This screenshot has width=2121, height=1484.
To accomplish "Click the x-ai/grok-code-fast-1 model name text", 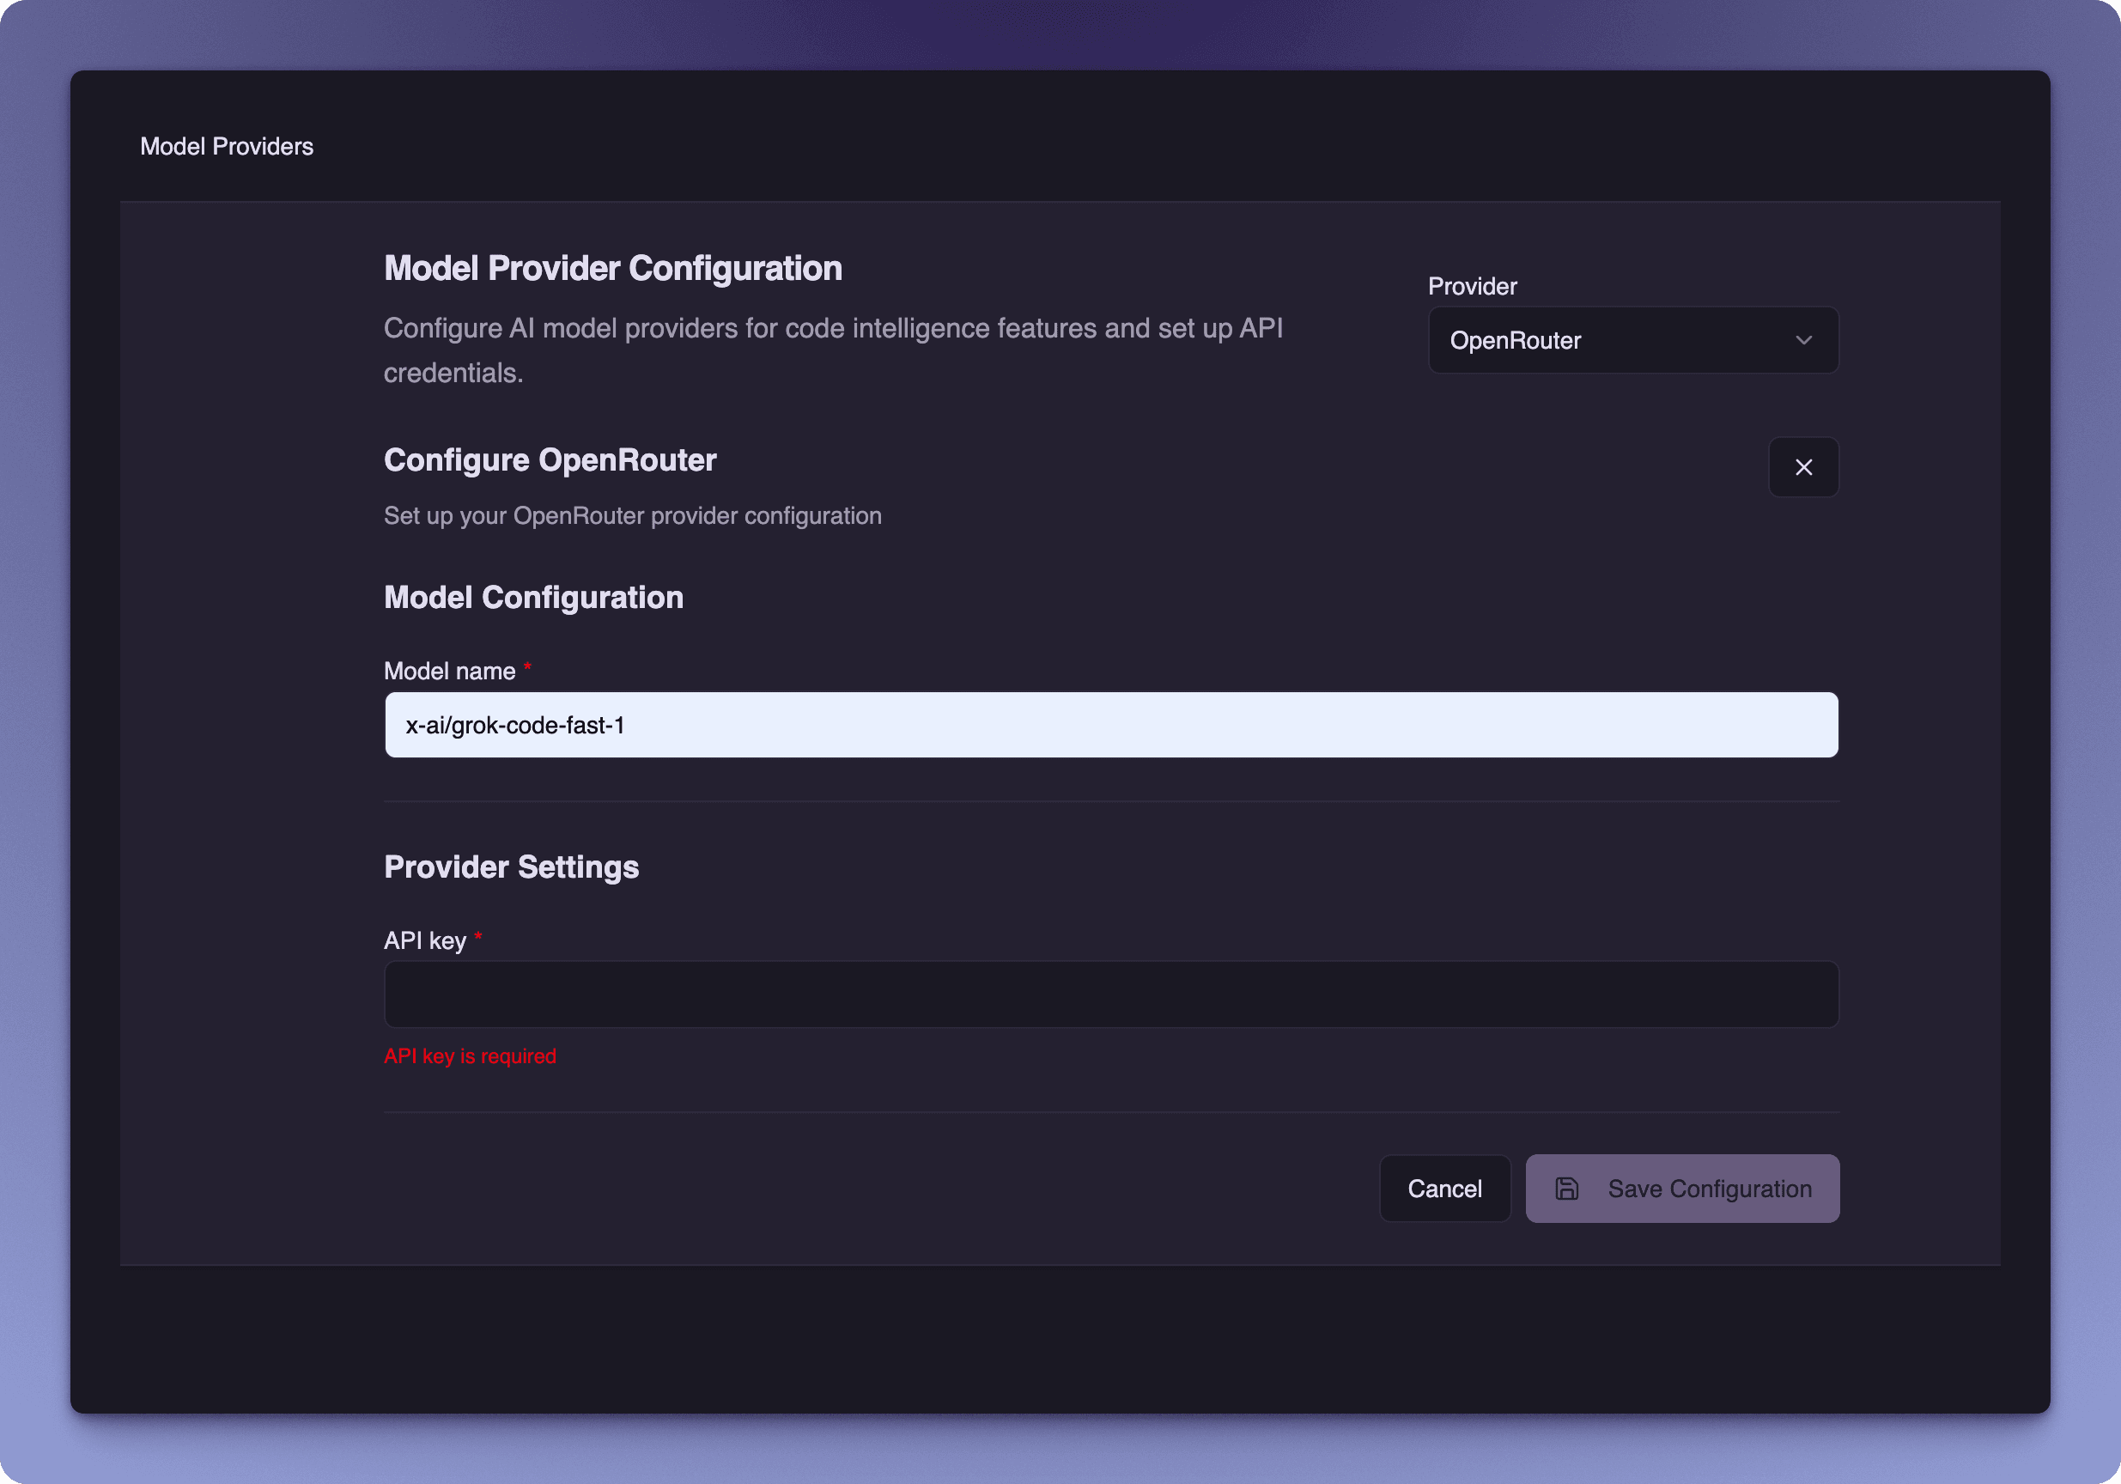I will (514, 725).
